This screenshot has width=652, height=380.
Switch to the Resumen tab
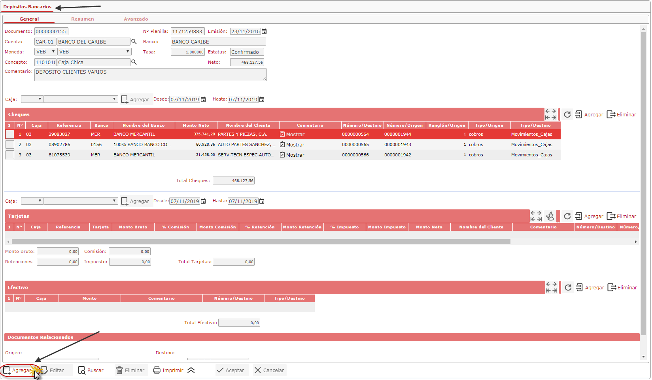[82, 19]
